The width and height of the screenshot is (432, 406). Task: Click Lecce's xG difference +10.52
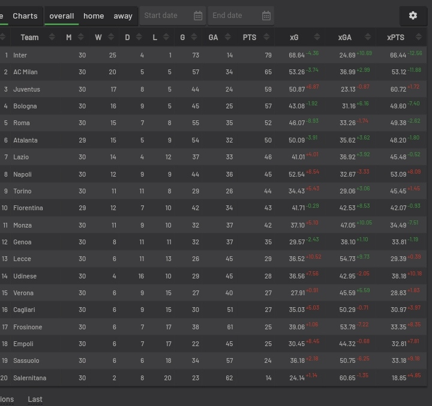pyautogui.click(x=314, y=257)
